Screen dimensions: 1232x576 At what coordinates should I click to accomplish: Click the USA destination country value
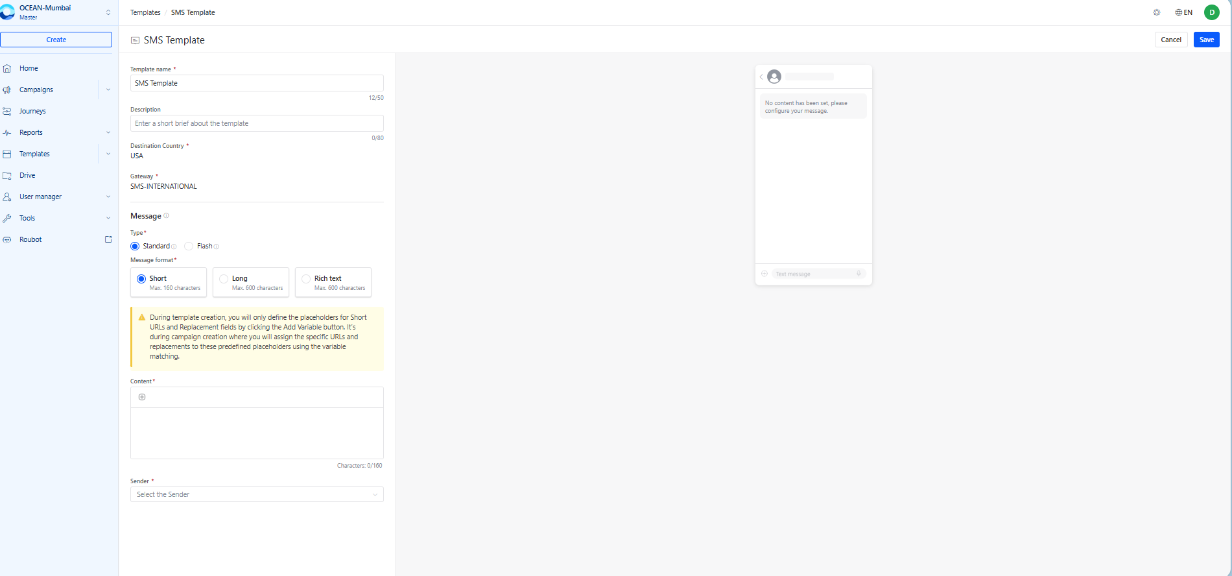tap(137, 156)
